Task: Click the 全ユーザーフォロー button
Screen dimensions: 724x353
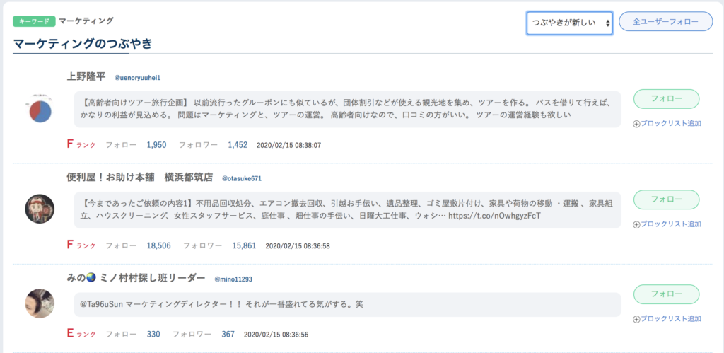Action: pyautogui.click(x=666, y=22)
